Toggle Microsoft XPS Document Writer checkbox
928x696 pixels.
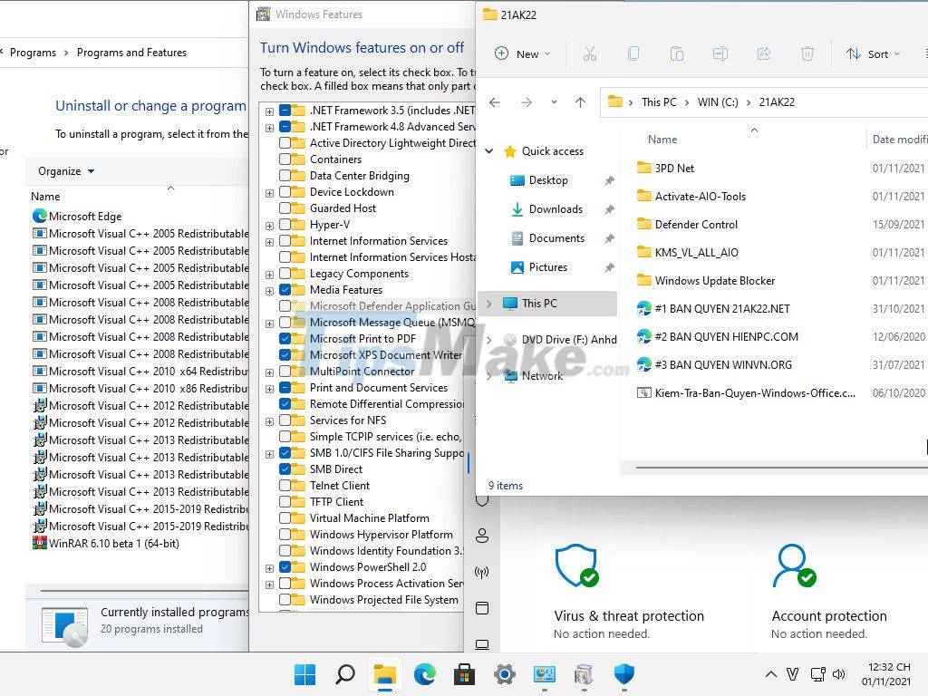[285, 354]
